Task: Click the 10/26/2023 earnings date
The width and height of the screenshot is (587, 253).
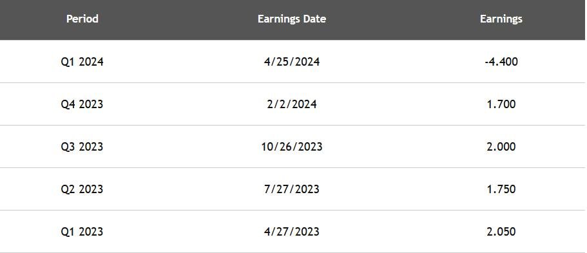Action: click(292, 146)
